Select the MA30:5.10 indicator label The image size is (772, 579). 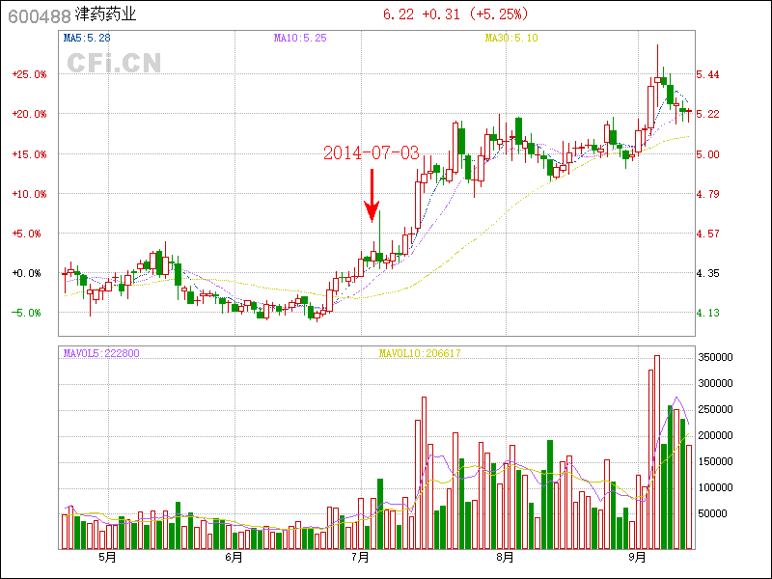(511, 38)
